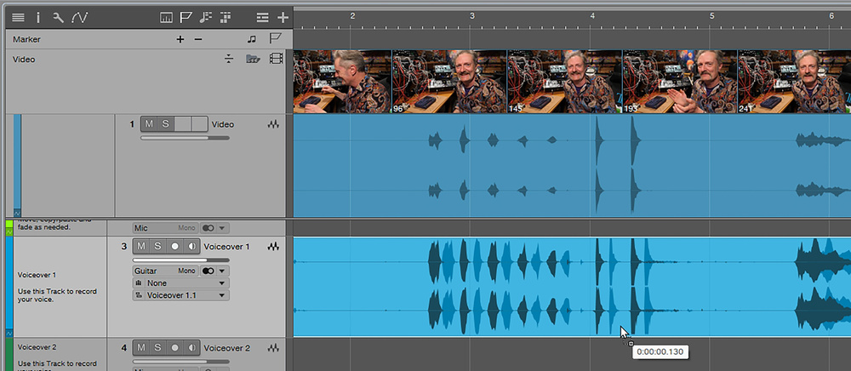Image resolution: width=851 pixels, height=371 pixels.
Task: Toggle monitor on Voiceover 1 track
Action: pos(191,247)
